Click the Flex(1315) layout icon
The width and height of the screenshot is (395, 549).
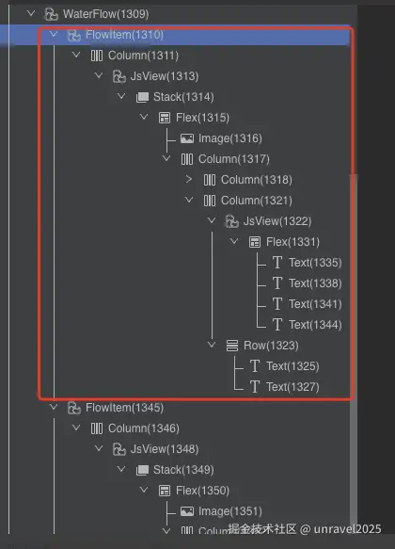click(x=165, y=118)
